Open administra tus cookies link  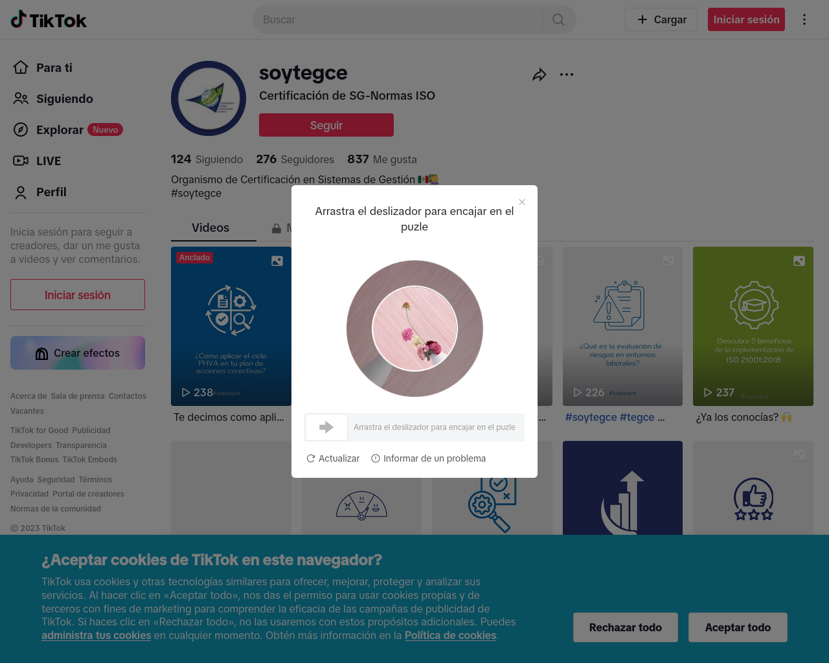[97, 635]
